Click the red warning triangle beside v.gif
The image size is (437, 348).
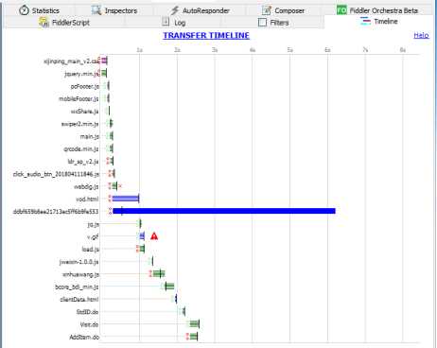tap(154, 235)
